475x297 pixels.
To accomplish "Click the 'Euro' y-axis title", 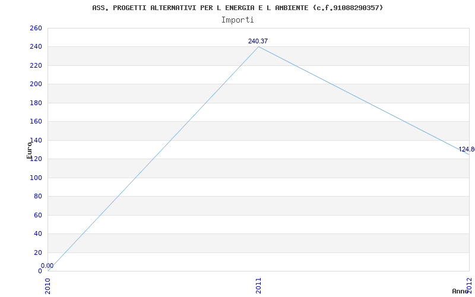I will tap(29, 150).
